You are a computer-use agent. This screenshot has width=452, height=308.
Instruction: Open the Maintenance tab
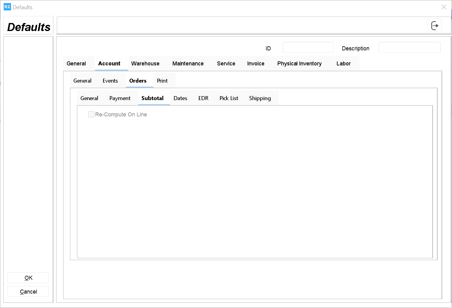188,64
